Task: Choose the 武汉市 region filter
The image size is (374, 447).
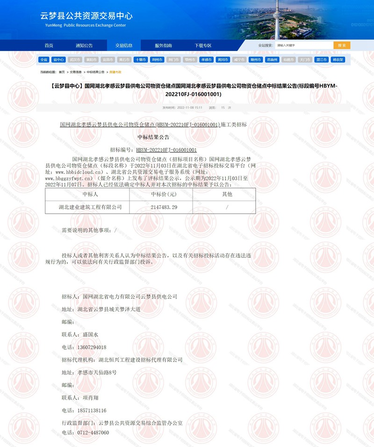Action: (x=75, y=59)
